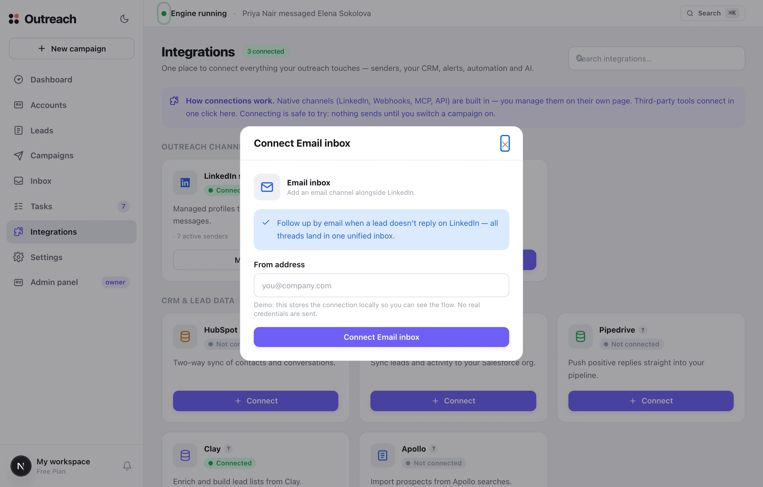Click the CRM & LEAD DATA heading
The height and width of the screenshot is (487, 763).
[198, 301]
